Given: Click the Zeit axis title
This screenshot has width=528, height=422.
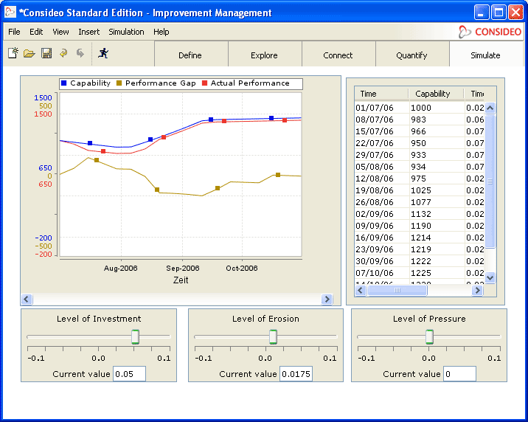Looking at the screenshot, I should tap(181, 280).
